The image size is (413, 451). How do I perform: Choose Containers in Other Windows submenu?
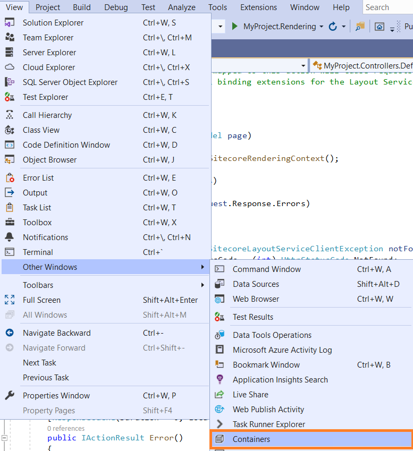click(x=311, y=439)
